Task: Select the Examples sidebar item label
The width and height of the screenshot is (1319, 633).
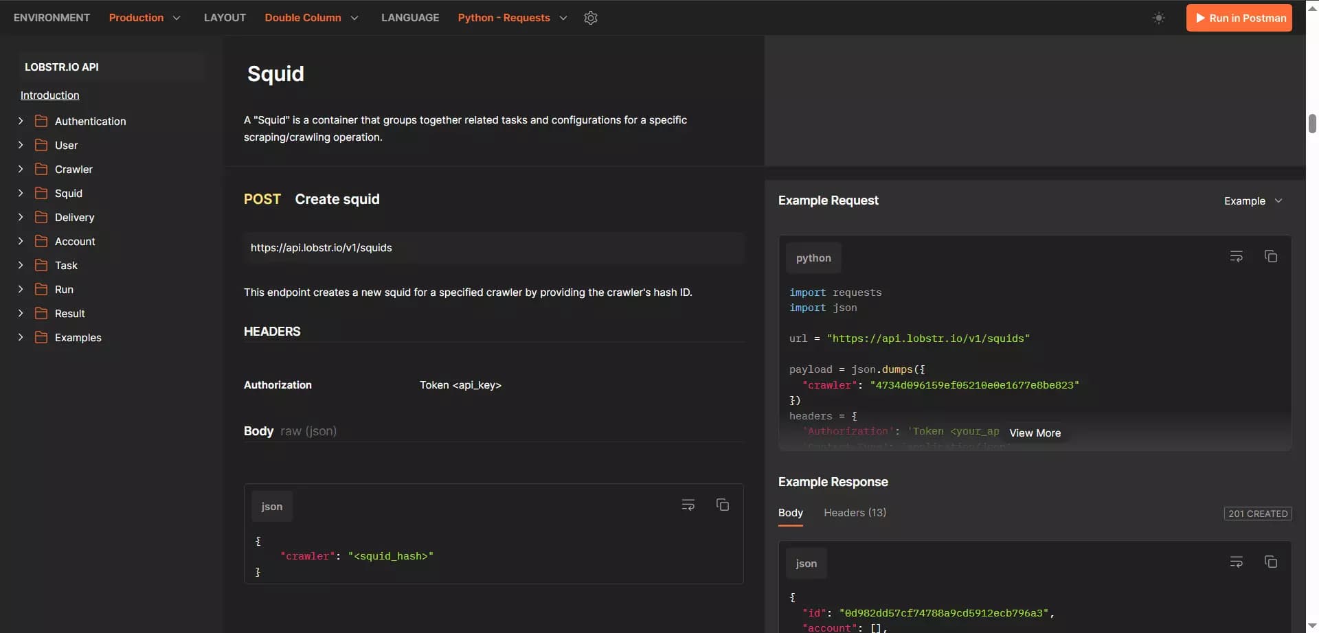Action: click(78, 338)
